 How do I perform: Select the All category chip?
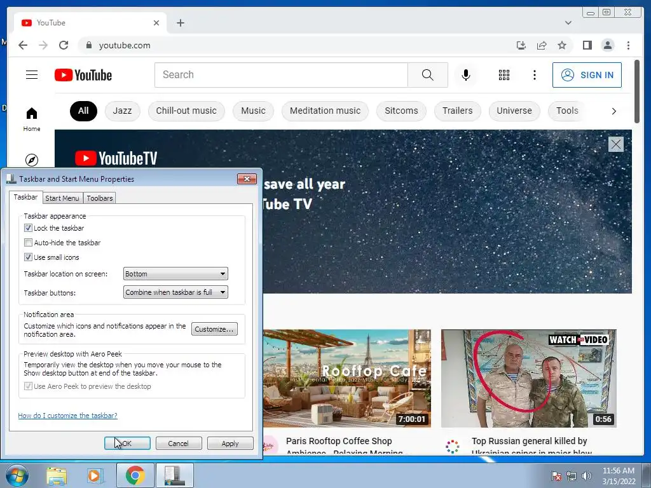pyautogui.click(x=83, y=111)
